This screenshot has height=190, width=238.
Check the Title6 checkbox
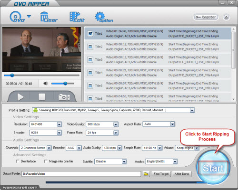pos(90,98)
